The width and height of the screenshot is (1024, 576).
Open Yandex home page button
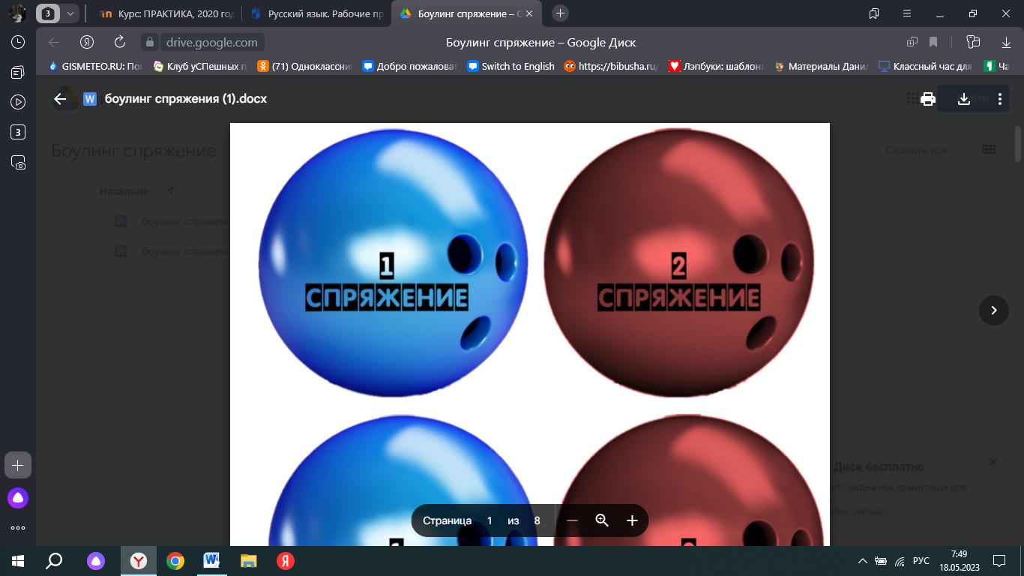click(86, 42)
